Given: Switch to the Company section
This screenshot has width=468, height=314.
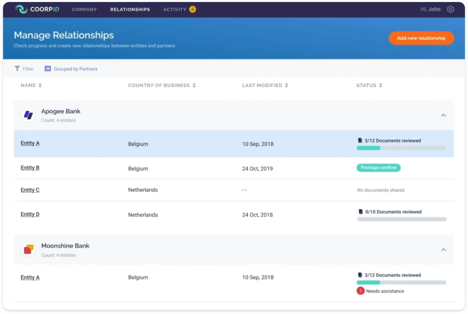Looking at the screenshot, I should click(x=84, y=9).
